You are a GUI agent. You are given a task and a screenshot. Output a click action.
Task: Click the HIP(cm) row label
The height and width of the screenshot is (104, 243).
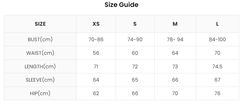40,93
